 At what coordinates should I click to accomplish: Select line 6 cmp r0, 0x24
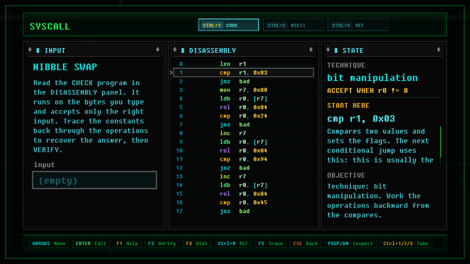pyautogui.click(x=243, y=116)
